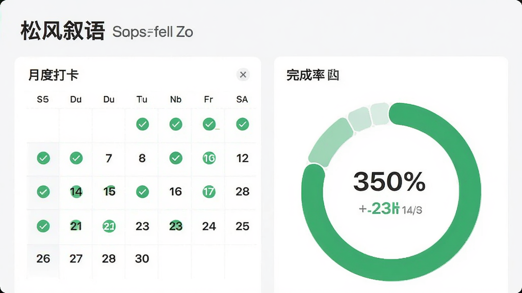522x293 pixels.
Task: Select the green-circled date 16
Action: click(x=209, y=158)
